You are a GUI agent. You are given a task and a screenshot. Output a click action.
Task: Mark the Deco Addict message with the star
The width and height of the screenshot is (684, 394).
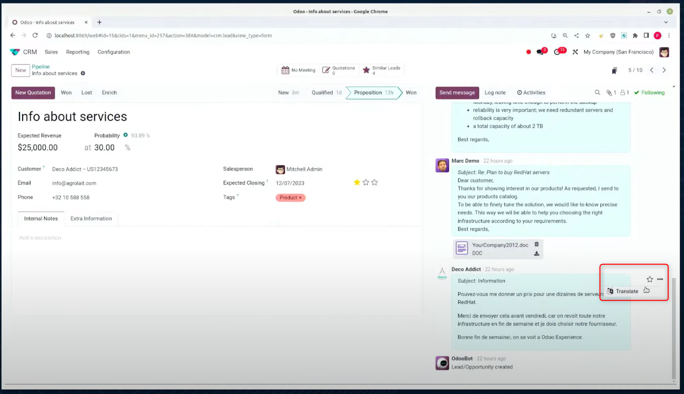[649, 279]
